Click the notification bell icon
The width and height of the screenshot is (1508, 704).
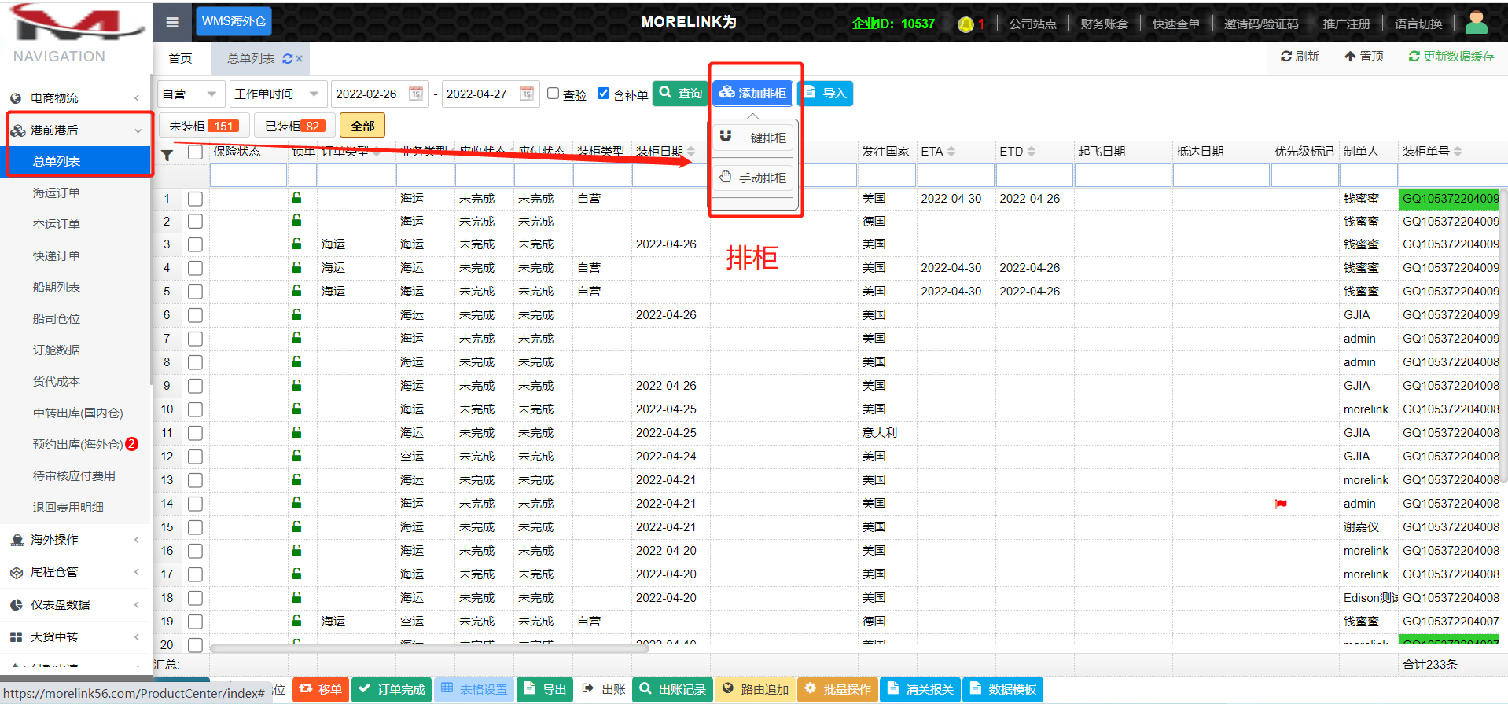tap(965, 24)
